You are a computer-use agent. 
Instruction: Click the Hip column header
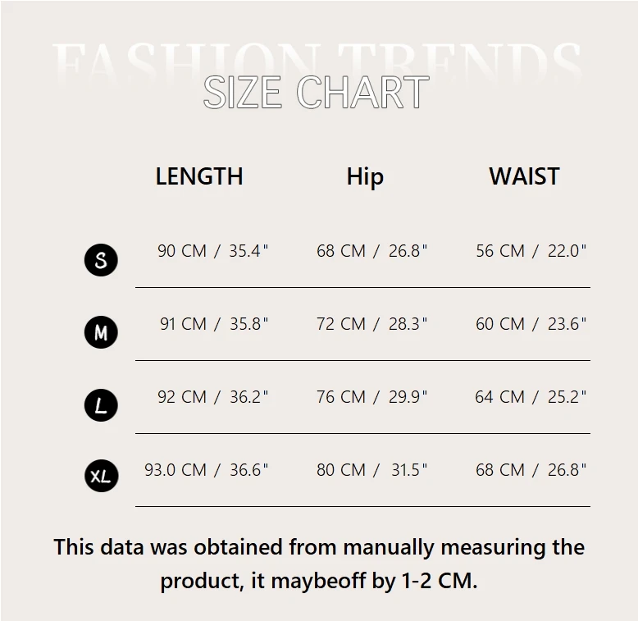point(365,176)
